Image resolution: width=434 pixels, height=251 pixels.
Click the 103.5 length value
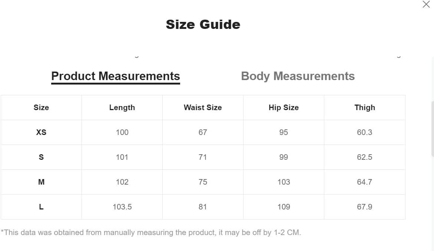point(122,207)
